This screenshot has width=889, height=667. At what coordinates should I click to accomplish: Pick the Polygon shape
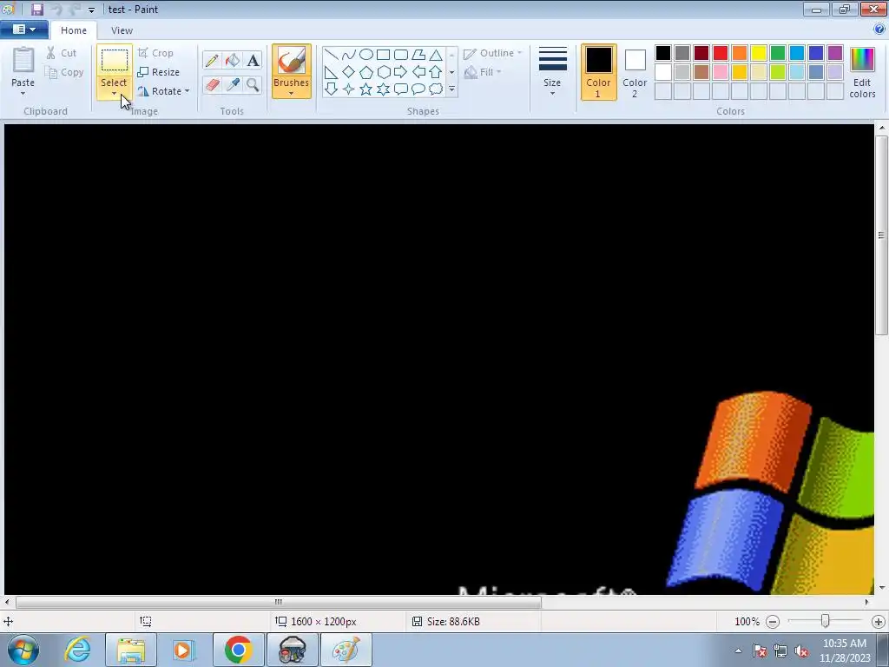418,55
